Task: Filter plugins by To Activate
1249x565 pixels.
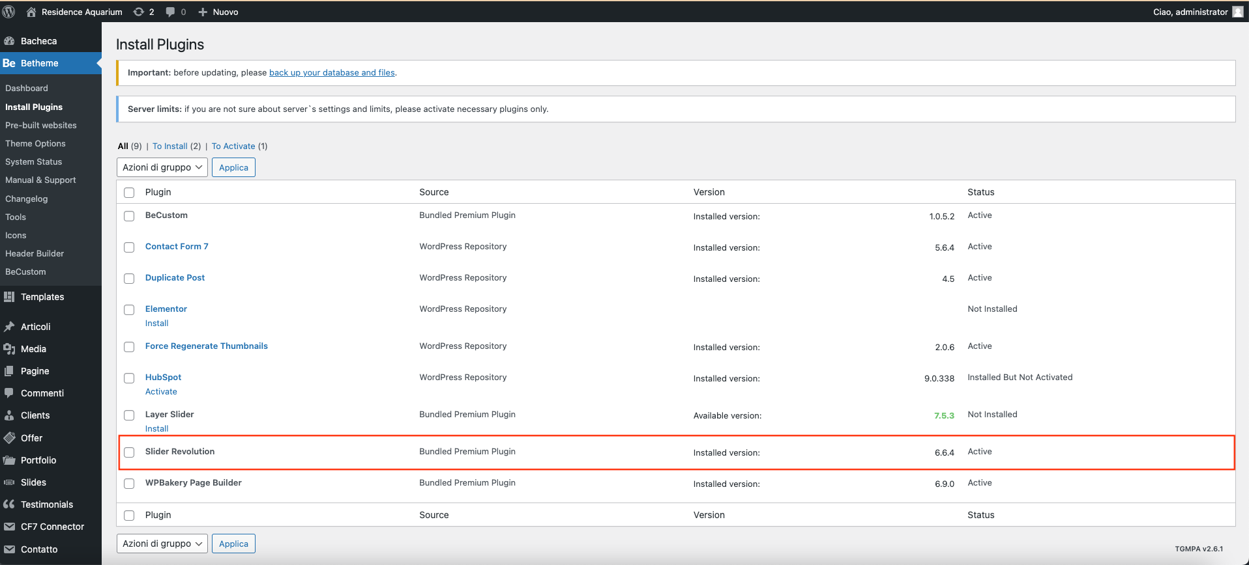Action: pos(233,146)
